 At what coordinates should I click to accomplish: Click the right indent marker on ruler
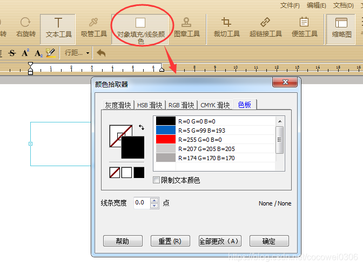click(162, 69)
